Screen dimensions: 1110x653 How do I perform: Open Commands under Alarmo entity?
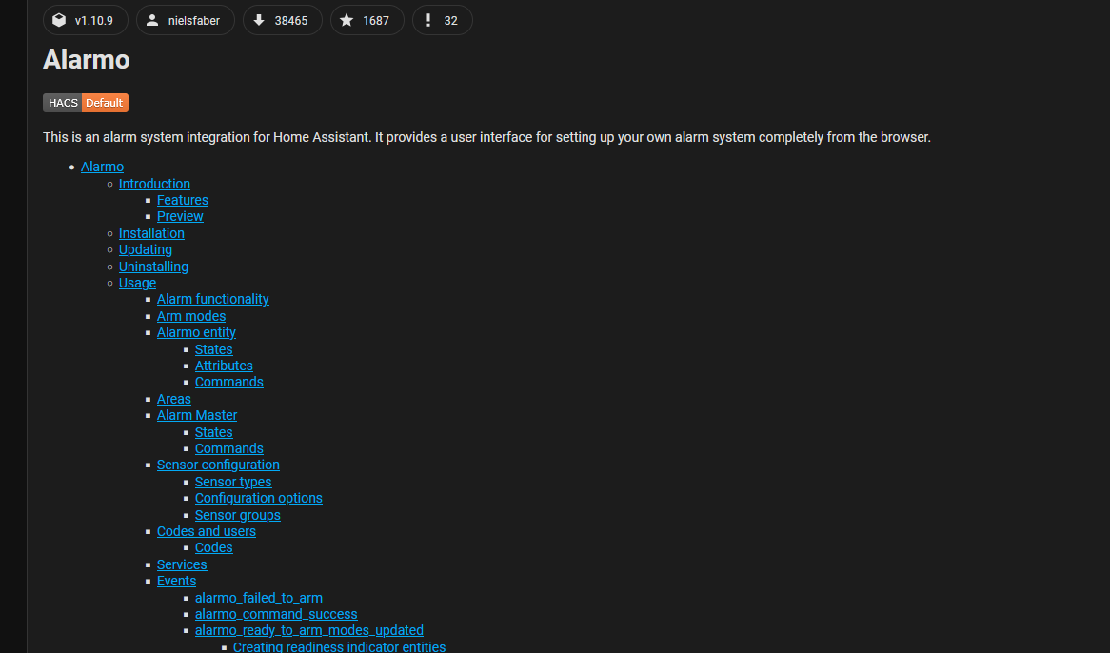click(229, 382)
